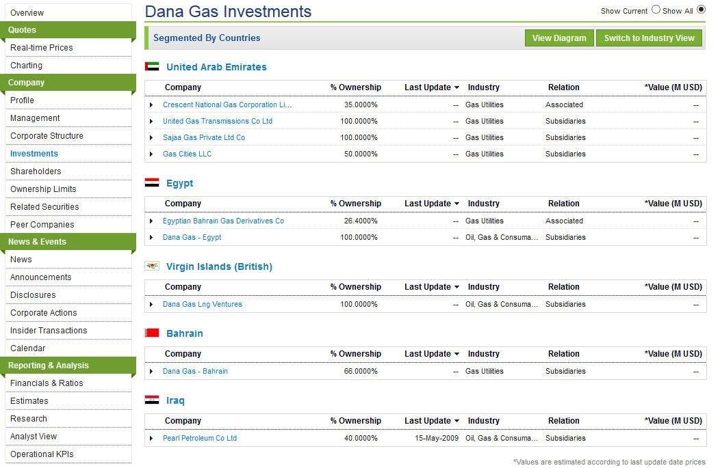
Task: Expand the Pearl Petroleum Co Ltd row
Action: pyautogui.click(x=151, y=439)
